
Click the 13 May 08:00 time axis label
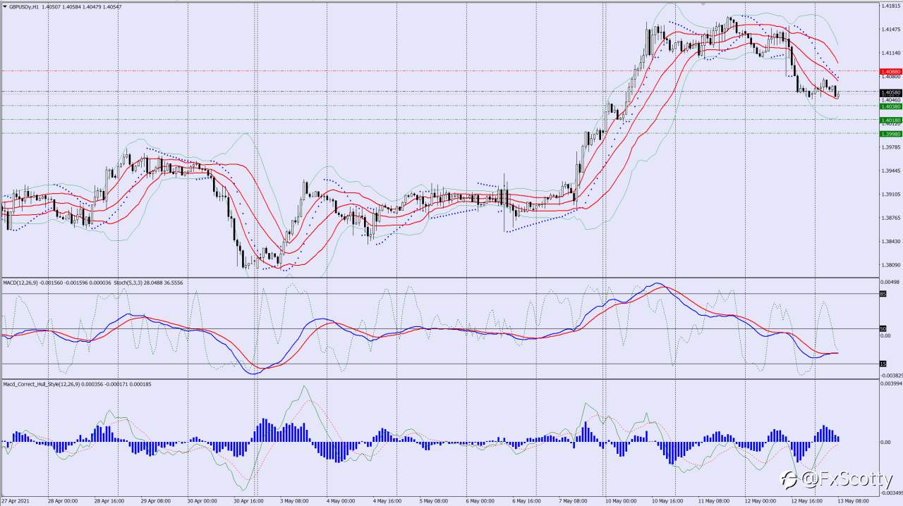tap(854, 501)
